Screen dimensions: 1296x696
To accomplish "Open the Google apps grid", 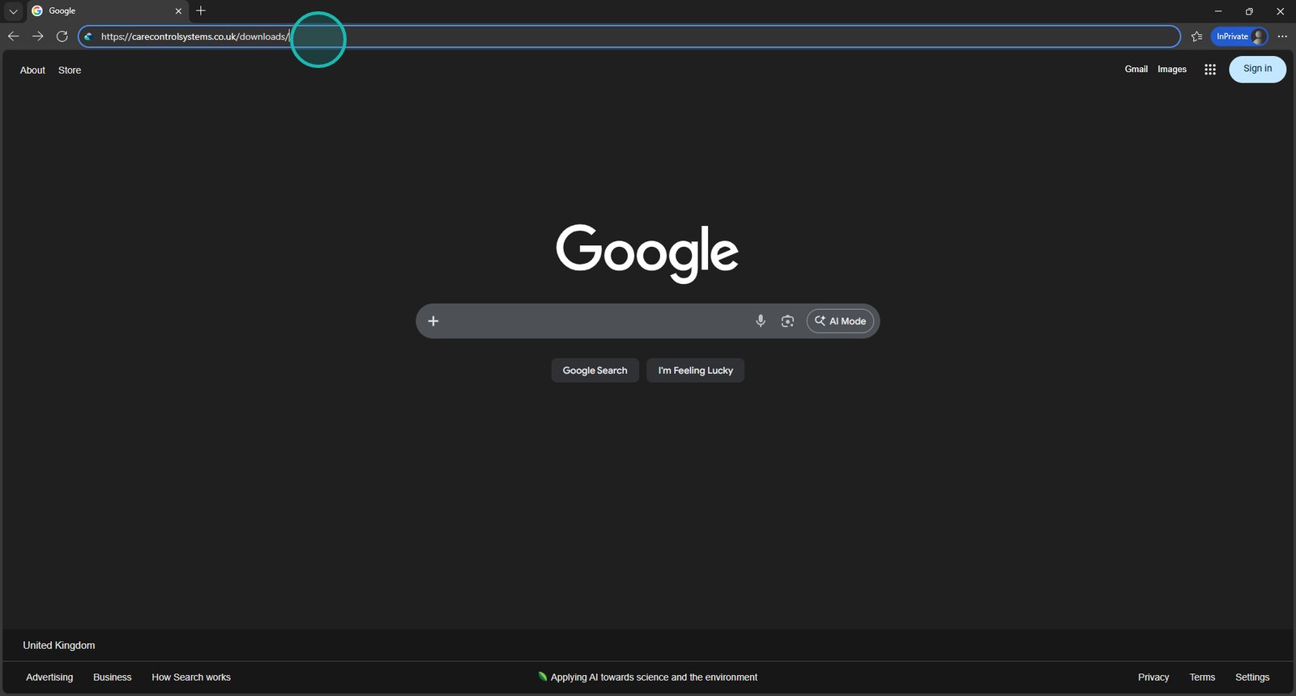I will pos(1210,70).
